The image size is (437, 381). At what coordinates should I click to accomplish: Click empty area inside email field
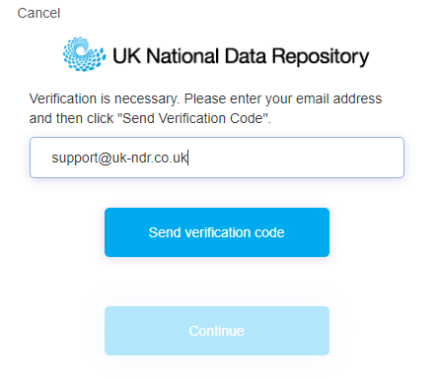[x=296, y=158]
